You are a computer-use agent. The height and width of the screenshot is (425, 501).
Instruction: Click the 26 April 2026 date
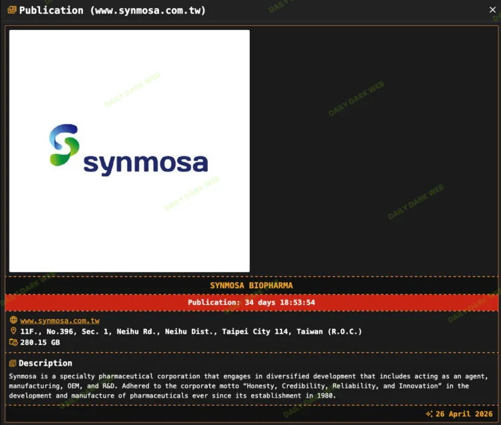pyautogui.click(x=464, y=414)
